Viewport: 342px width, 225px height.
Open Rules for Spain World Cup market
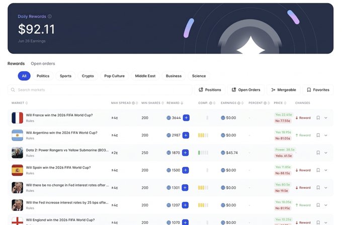pos(30,173)
